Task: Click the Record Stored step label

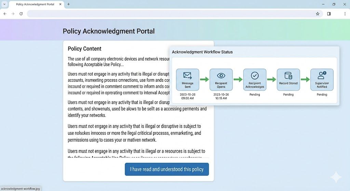Action: pyautogui.click(x=288, y=83)
